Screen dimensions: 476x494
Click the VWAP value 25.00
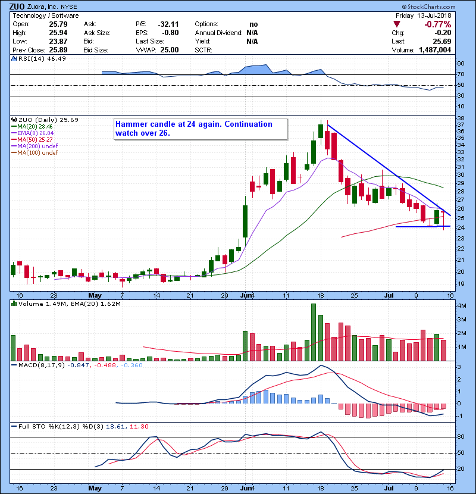tap(170, 50)
